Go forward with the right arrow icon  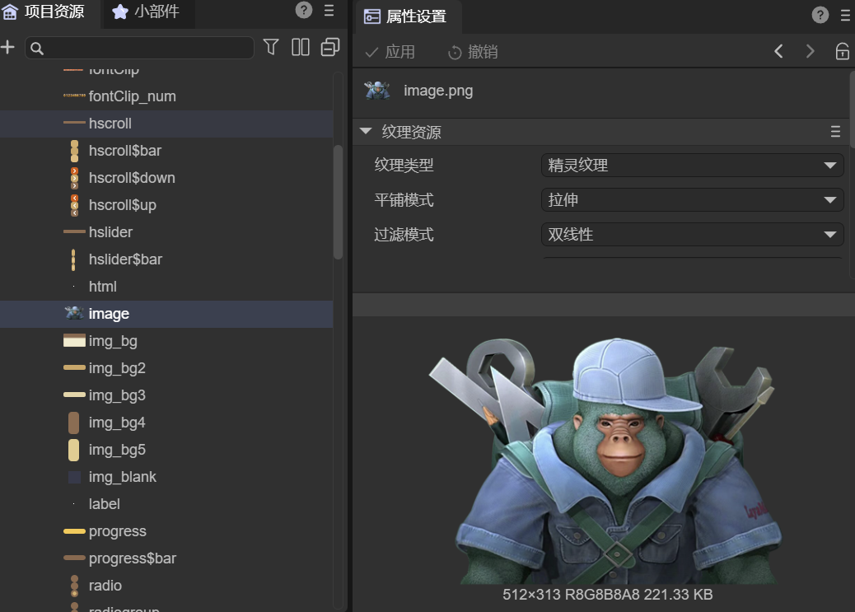coord(810,52)
